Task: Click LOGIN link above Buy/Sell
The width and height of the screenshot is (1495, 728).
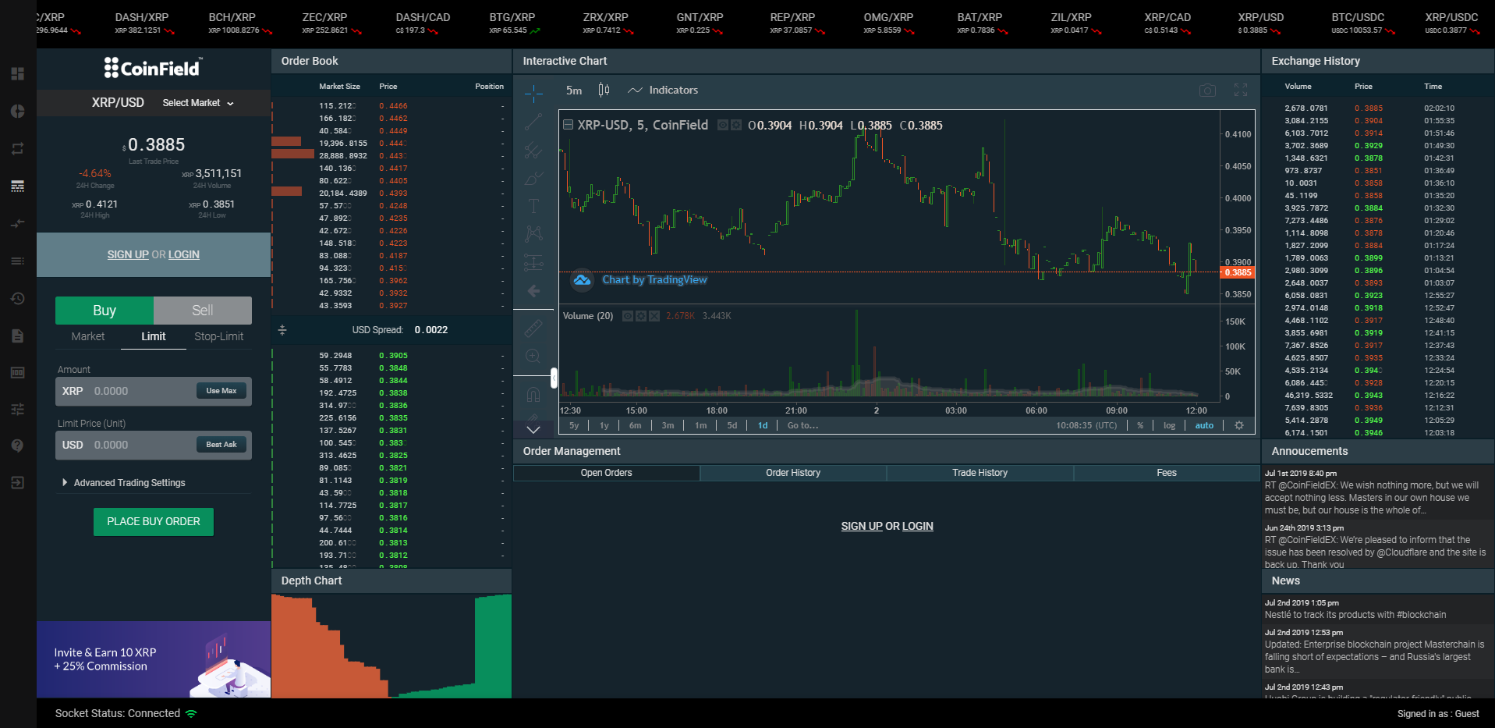Action: click(184, 255)
